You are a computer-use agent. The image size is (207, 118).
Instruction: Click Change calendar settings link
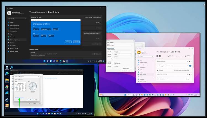click(x=19, y=98)
